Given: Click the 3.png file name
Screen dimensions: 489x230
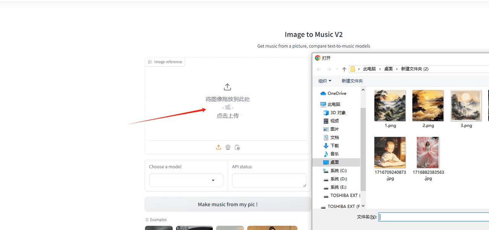Looking at the screenshot, I should pyautogui.click(x=466, y=126).
